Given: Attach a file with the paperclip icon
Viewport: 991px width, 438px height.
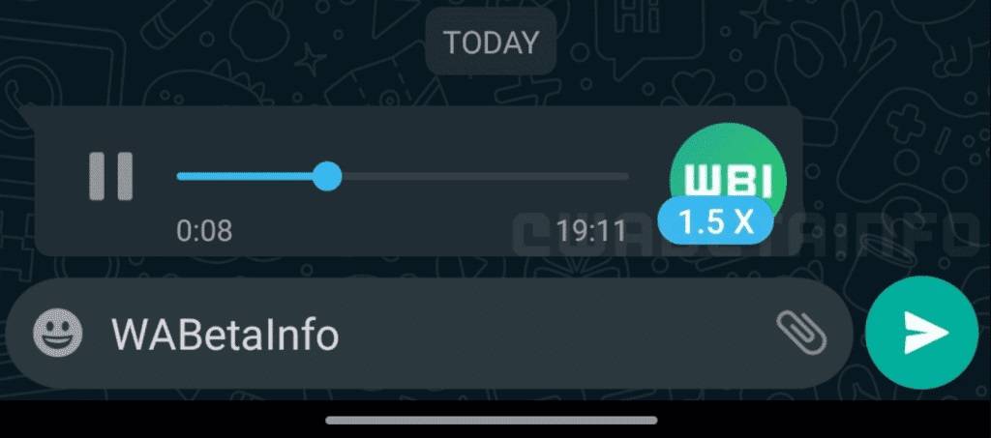Looking at the screenshot, I should click(801, 333).
